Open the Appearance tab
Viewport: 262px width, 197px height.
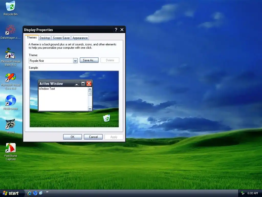click(x=80, y=38)
